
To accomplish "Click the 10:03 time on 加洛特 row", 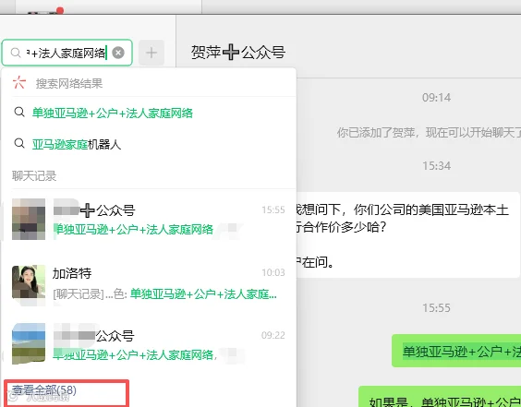I will pos(273,272).
